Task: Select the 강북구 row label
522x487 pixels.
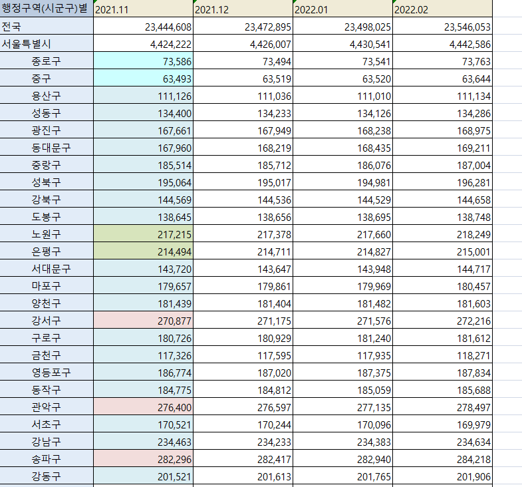Action: 47,199
